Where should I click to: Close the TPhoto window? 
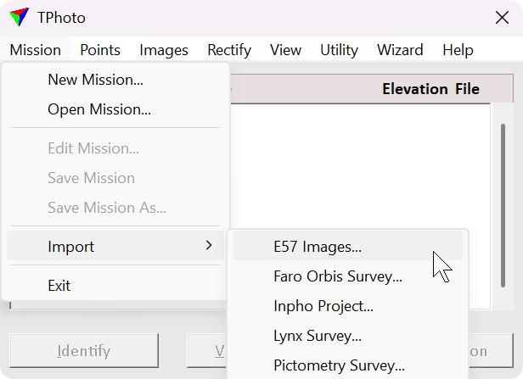tap(502, 17)
